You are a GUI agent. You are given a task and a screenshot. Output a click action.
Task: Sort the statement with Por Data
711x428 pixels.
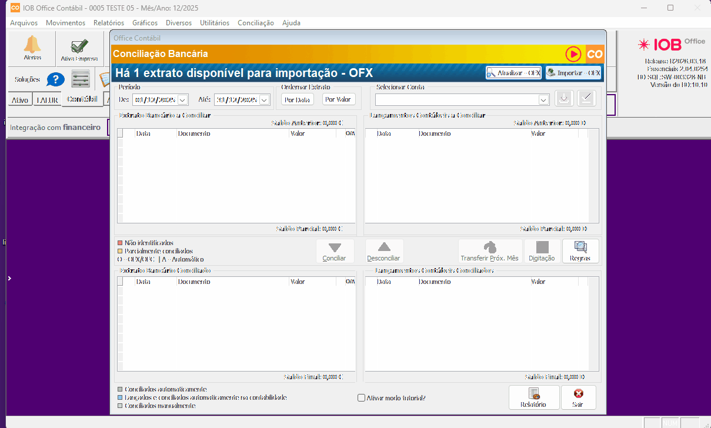[297, 100]
